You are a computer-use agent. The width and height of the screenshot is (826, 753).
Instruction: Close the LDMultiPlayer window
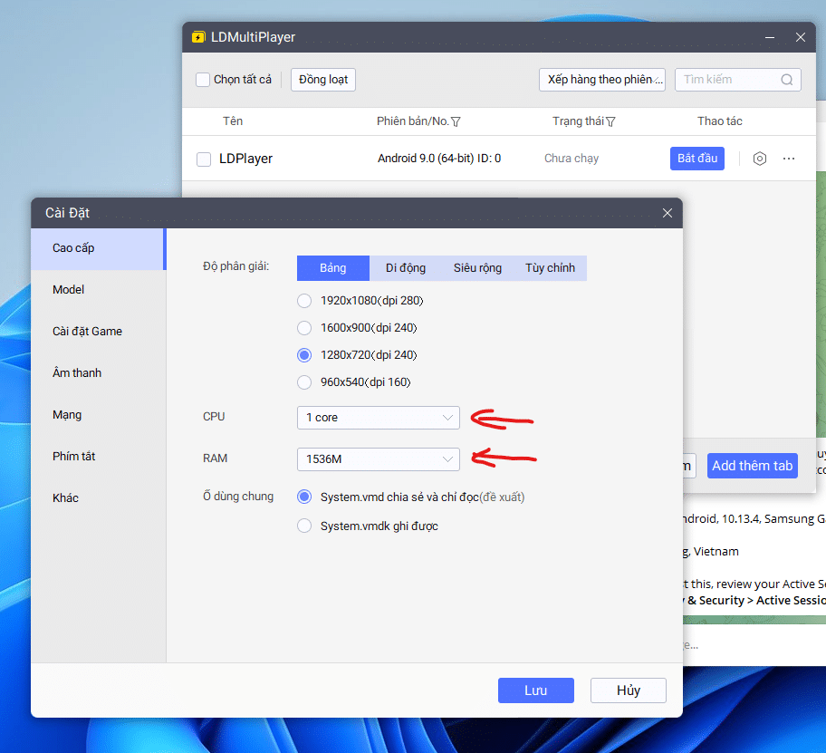point(801,37)
